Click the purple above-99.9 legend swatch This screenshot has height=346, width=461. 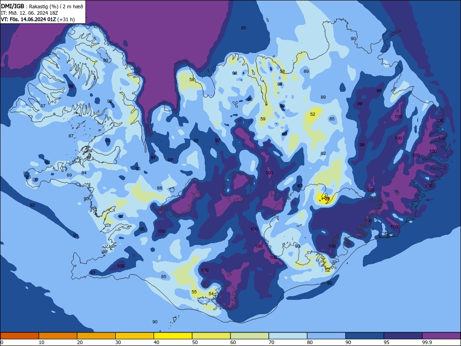pyautogui.click(x=441, y=336)
